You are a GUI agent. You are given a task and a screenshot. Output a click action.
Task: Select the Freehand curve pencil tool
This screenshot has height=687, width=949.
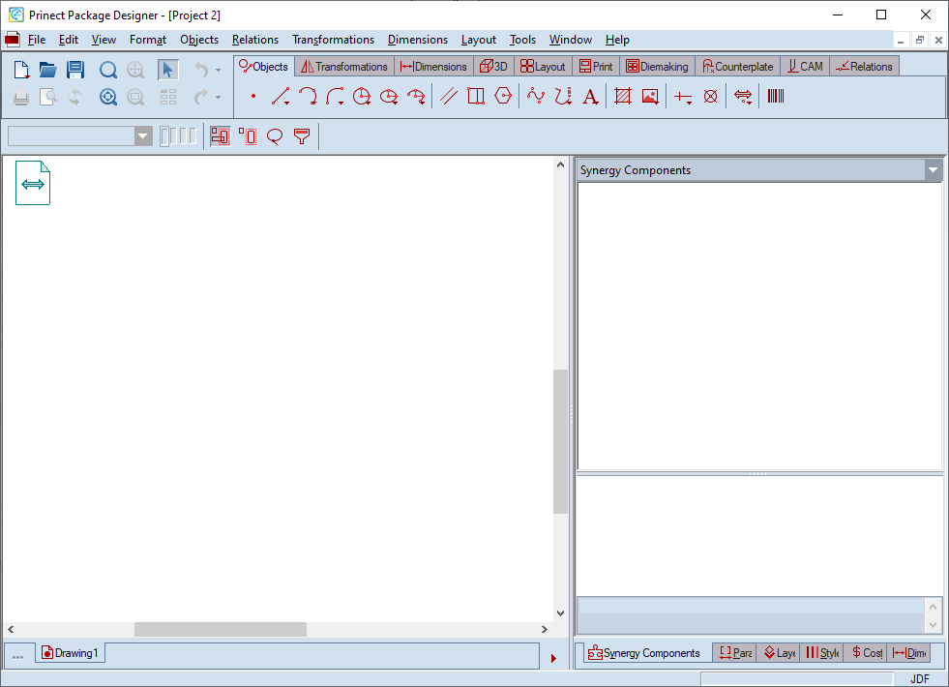(x=563, y=96)
